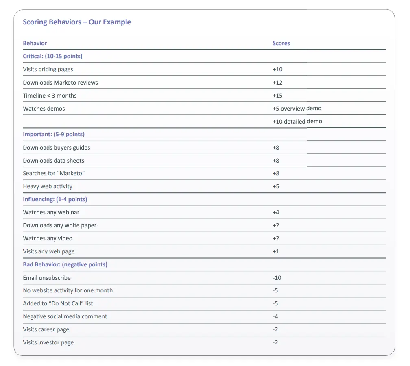Screen dimensions: 410x366
Task: Select the Behavior column header
Action: point(35,43)
